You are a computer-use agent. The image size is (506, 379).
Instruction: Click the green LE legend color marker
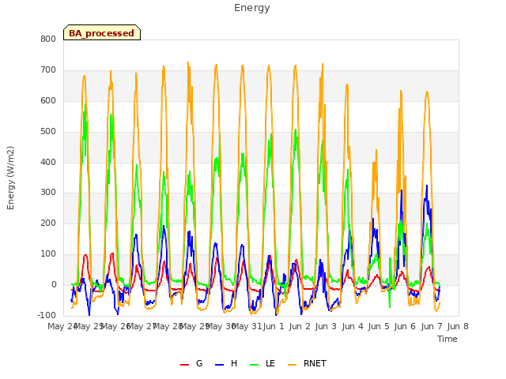pos(255,365)
